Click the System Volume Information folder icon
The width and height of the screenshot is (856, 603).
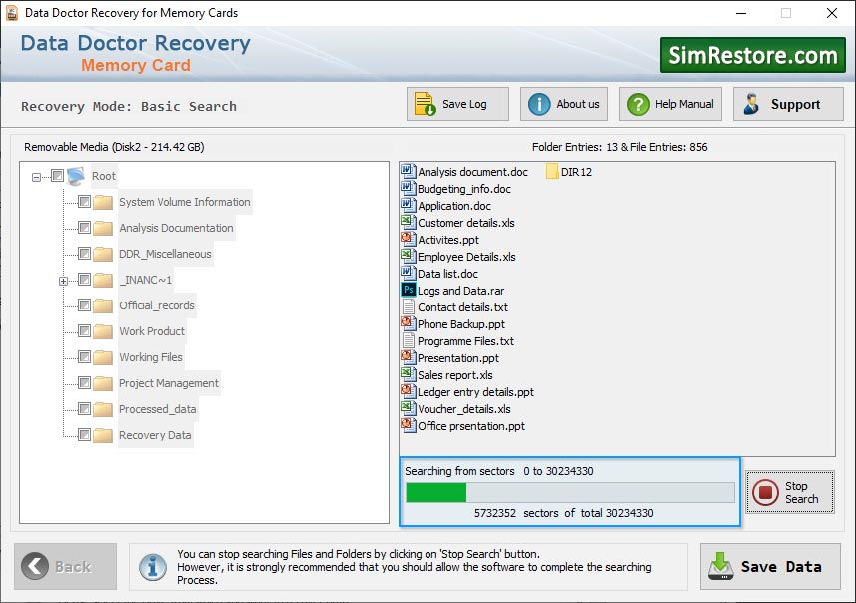click(x=103, y=202)
